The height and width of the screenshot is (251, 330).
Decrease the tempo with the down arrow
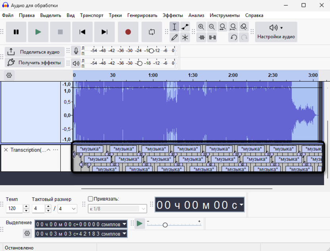pyautogui.click(x=26, y=211)
